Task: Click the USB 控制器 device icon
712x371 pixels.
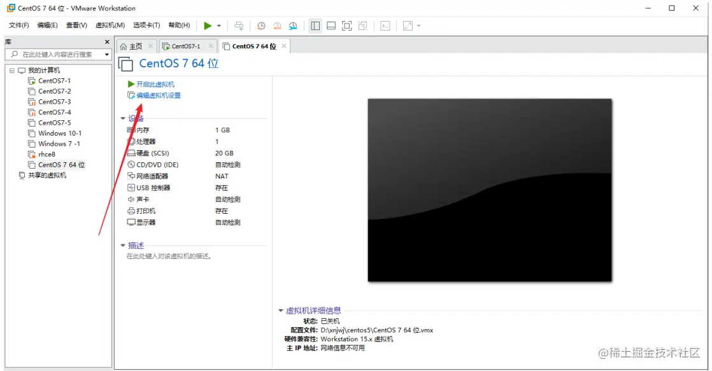Action: tap(131, 188)
